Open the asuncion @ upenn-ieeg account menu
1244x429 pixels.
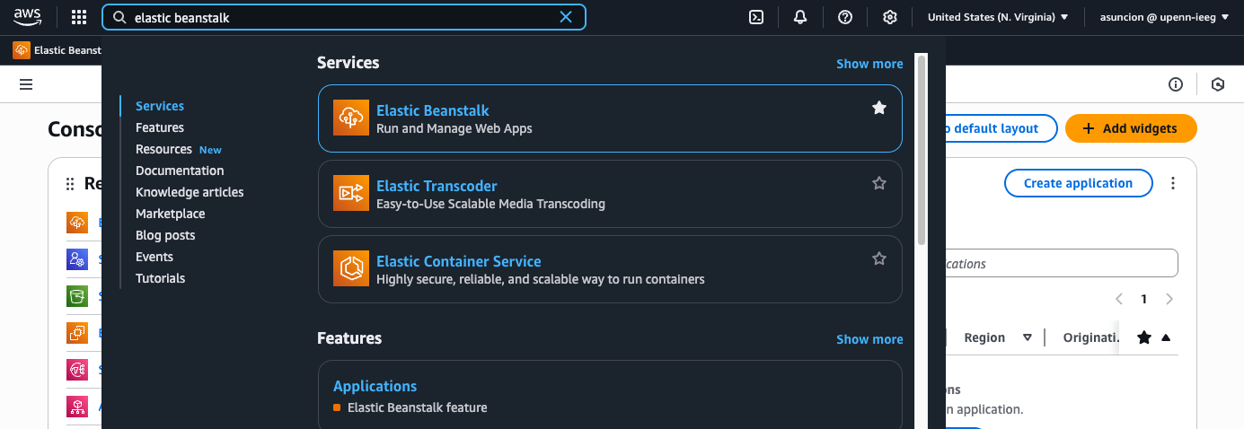coord(1164,17)
